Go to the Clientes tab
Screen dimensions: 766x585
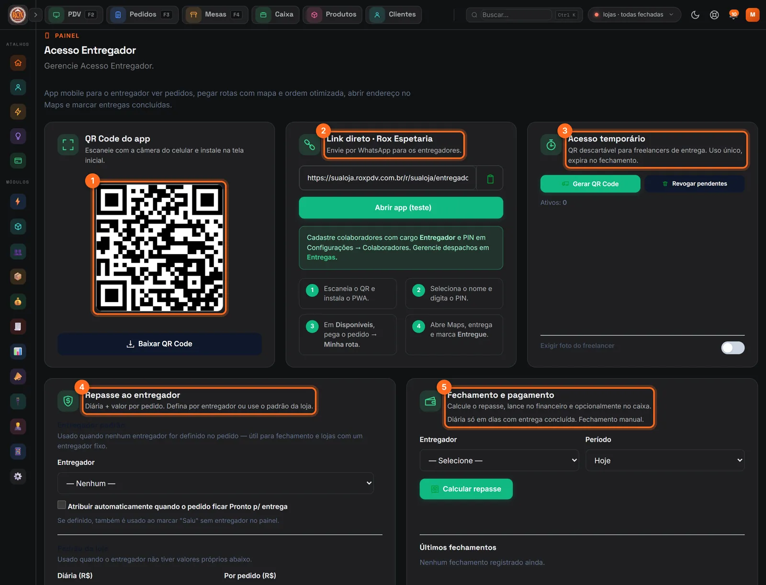click(x=394, y=15)
